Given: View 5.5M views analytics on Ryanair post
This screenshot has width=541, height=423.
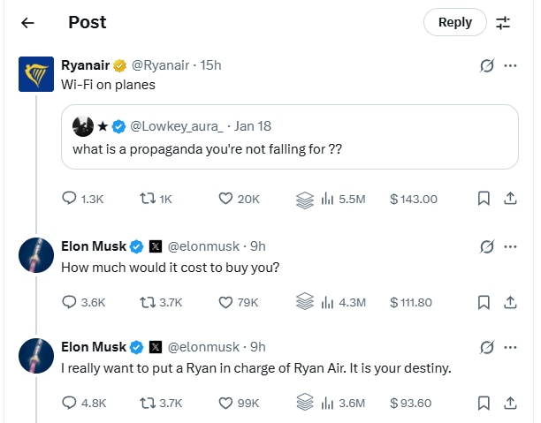Looking at the screenshot, I should point(343,199).
